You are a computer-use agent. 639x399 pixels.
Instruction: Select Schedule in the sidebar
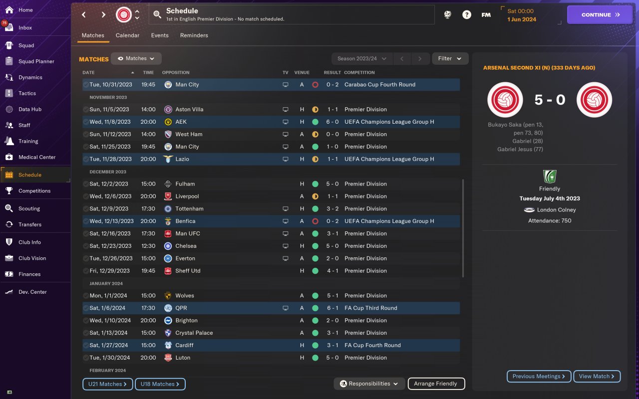(x=35, y=175)
